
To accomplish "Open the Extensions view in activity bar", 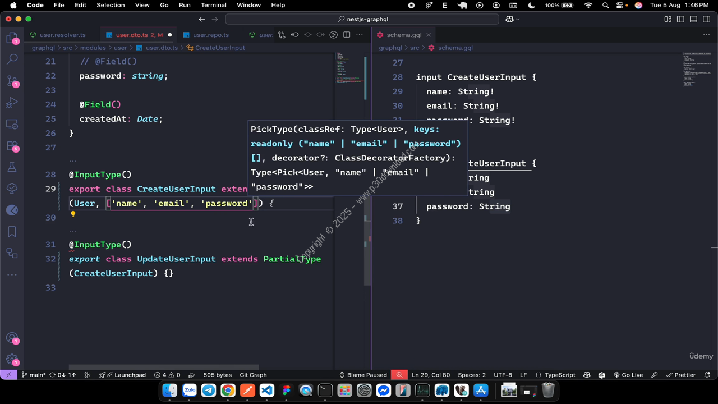I will click(12, 146).
